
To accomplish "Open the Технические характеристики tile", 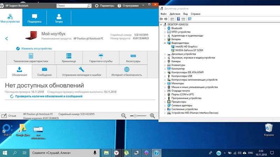I will tap(31, 58).
